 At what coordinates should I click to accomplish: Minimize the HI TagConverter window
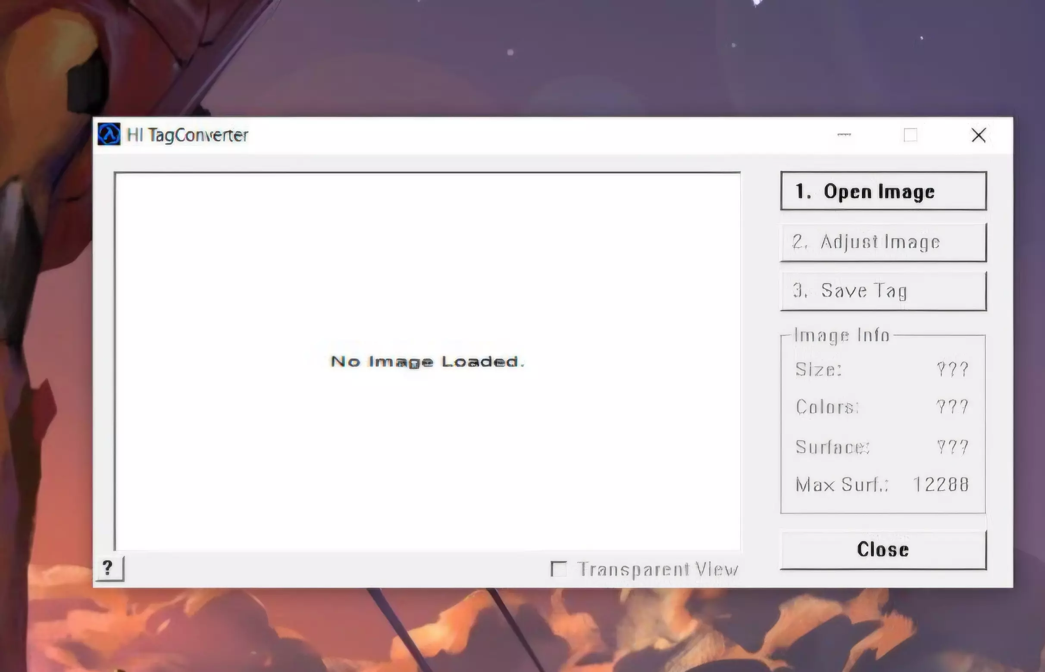click(x=844, y=135)
